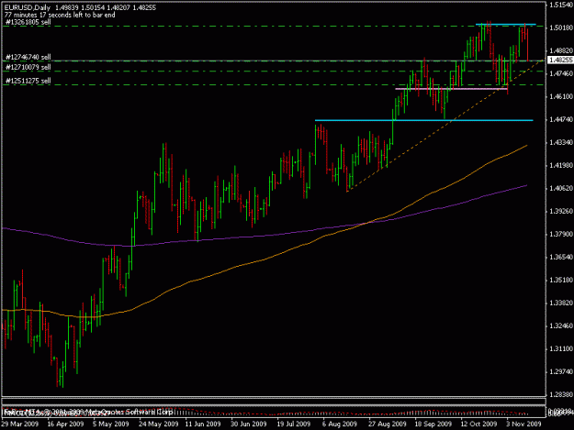Click the EURUSD,Daily chart title text
574x430 pixels.
coord(28,7)
